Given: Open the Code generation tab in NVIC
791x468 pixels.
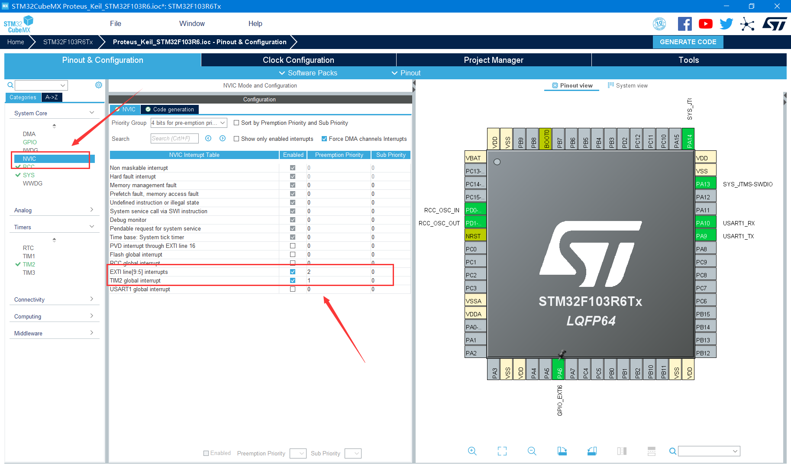Looking at the screenshot, I should pyautogui.click(x=169, y=109).
